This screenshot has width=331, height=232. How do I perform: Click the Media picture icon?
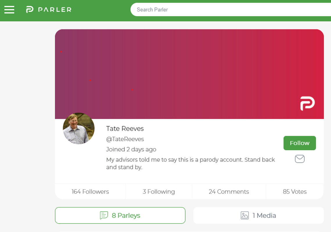(245, 215)
